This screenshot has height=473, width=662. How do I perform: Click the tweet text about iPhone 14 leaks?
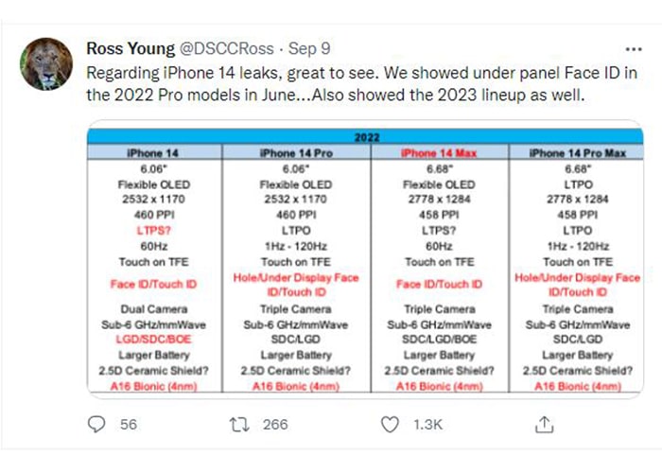(361, 84)
